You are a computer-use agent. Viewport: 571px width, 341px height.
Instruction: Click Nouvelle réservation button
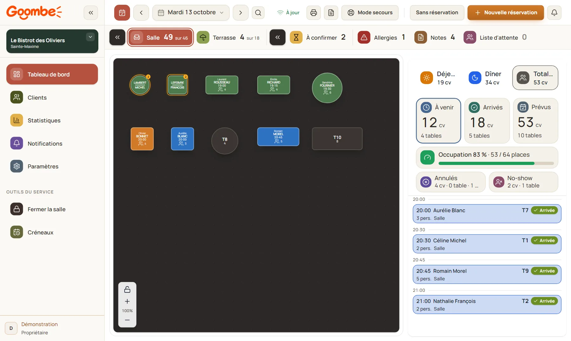point(506,13)
